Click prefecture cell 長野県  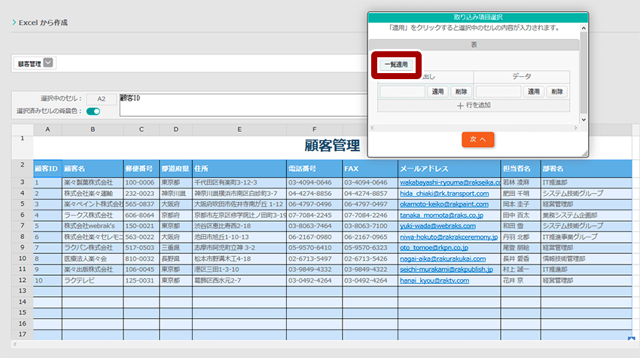[176, 259]
